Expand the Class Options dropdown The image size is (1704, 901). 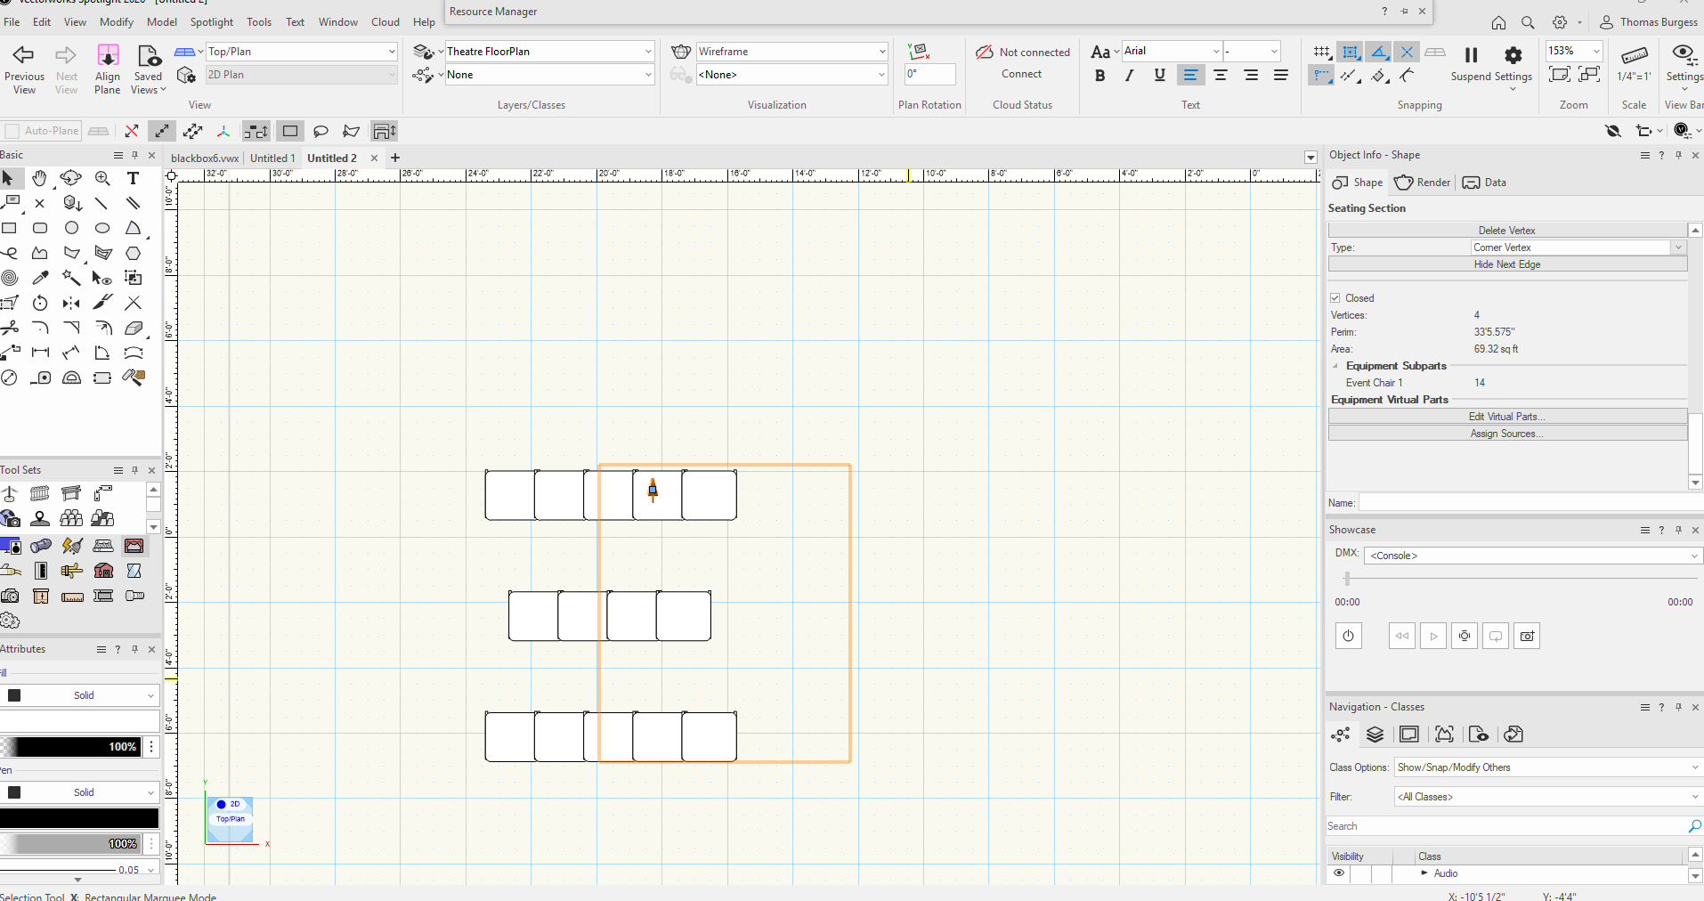click(1547, 767)
